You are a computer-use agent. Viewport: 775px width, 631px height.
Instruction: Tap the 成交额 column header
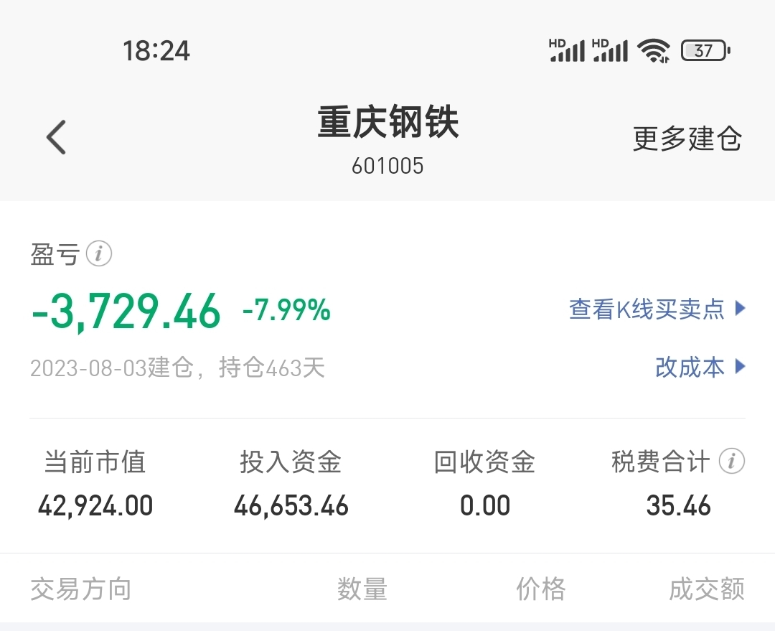point(707,589)
